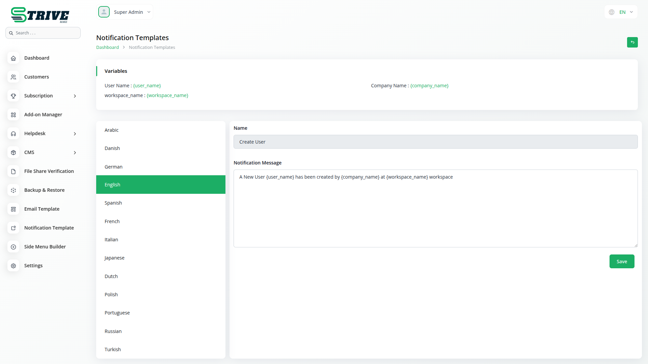Switch to the Japanese language tab
This screenshot has height=364, width=648.
[114, 258]
